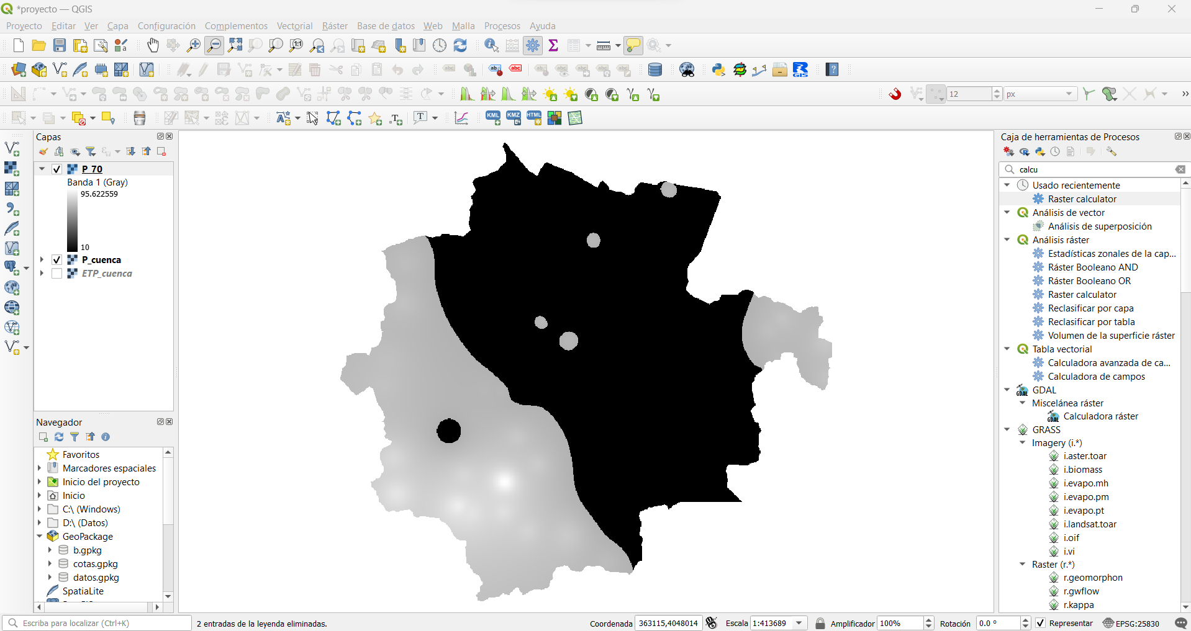Collapse the Usado recientemente group
Image resolution: width=1191 pixels, height=631 pixels.
click(x=1007, y=185)
